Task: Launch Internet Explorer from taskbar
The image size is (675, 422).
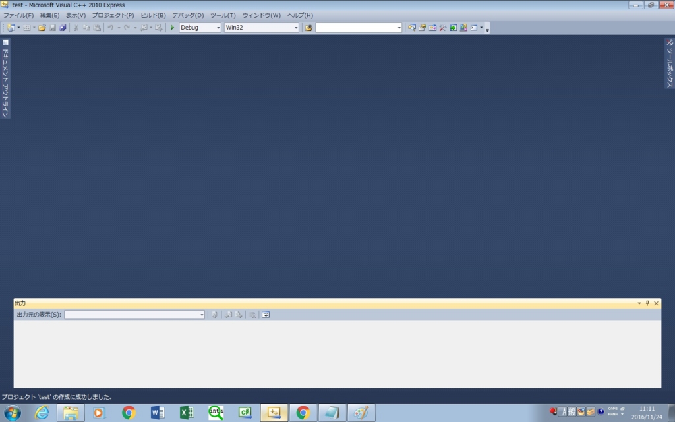Action: pyautogui.click(x=42, y=413)
